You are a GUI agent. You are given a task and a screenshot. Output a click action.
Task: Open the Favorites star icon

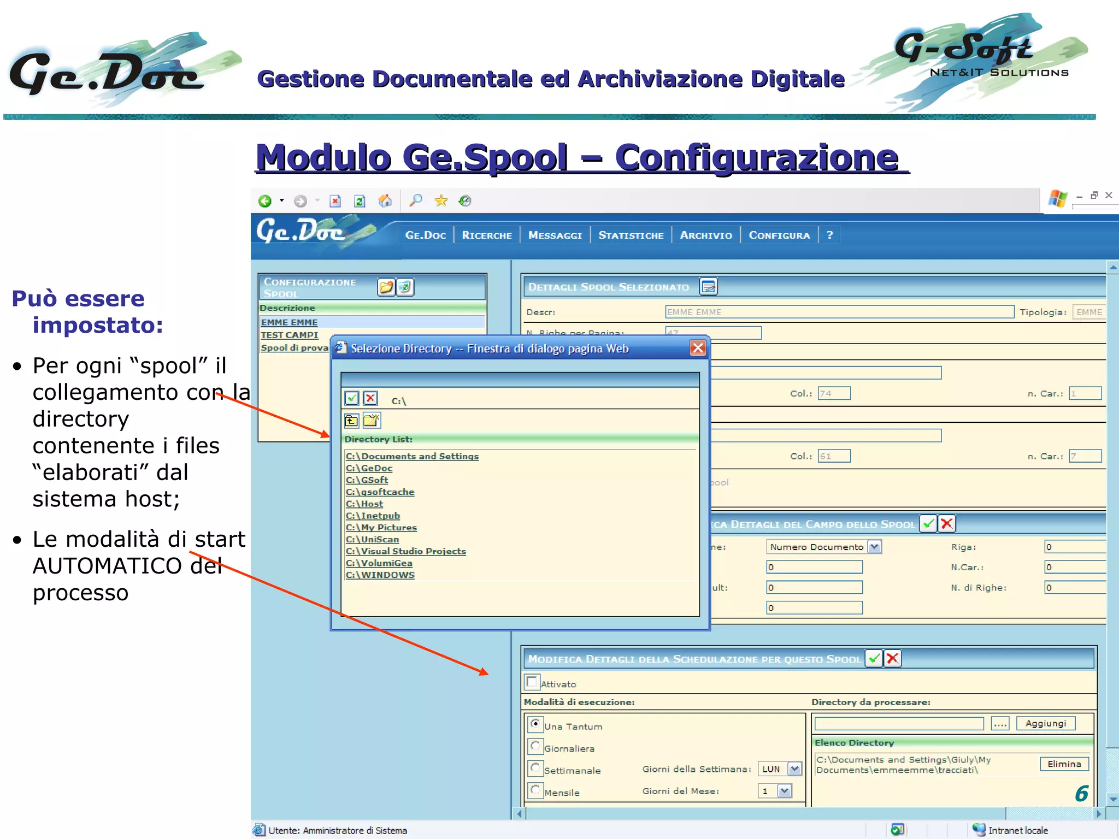point(441,200)
